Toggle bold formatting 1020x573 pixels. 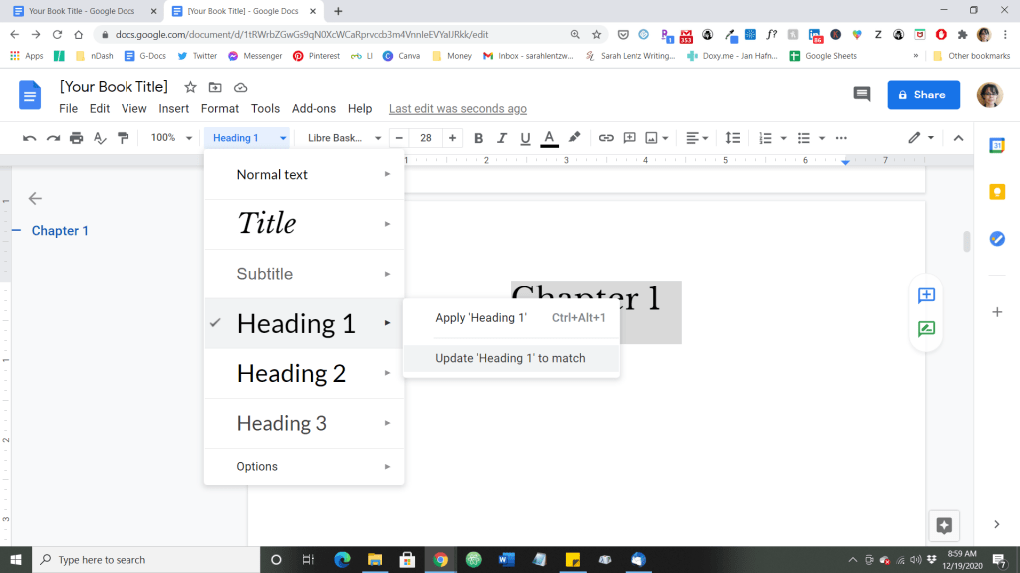tap(479, 137)
